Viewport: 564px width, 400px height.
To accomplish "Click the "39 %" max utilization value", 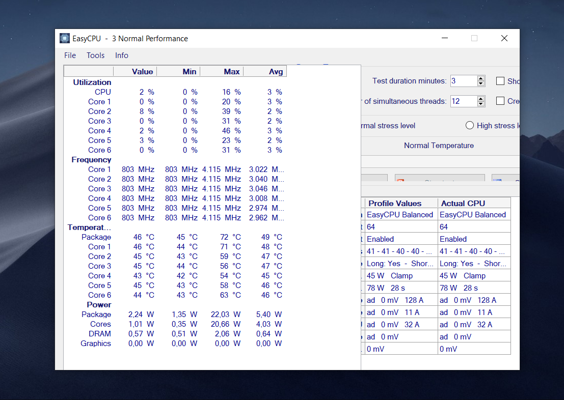I will click(x=231, y=111).
